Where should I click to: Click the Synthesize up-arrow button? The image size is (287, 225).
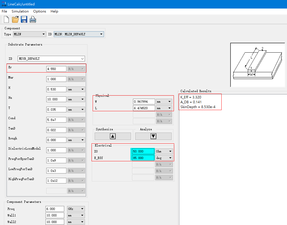(113, 136)
